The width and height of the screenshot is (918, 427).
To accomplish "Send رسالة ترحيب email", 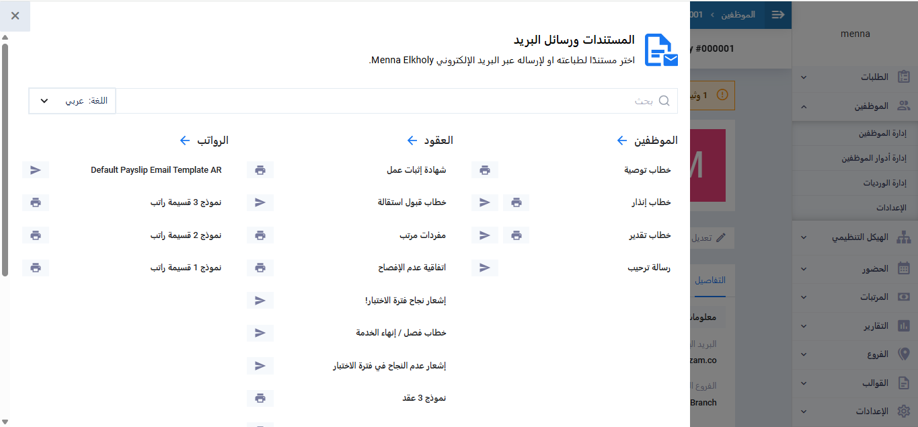I will (485, 268).
